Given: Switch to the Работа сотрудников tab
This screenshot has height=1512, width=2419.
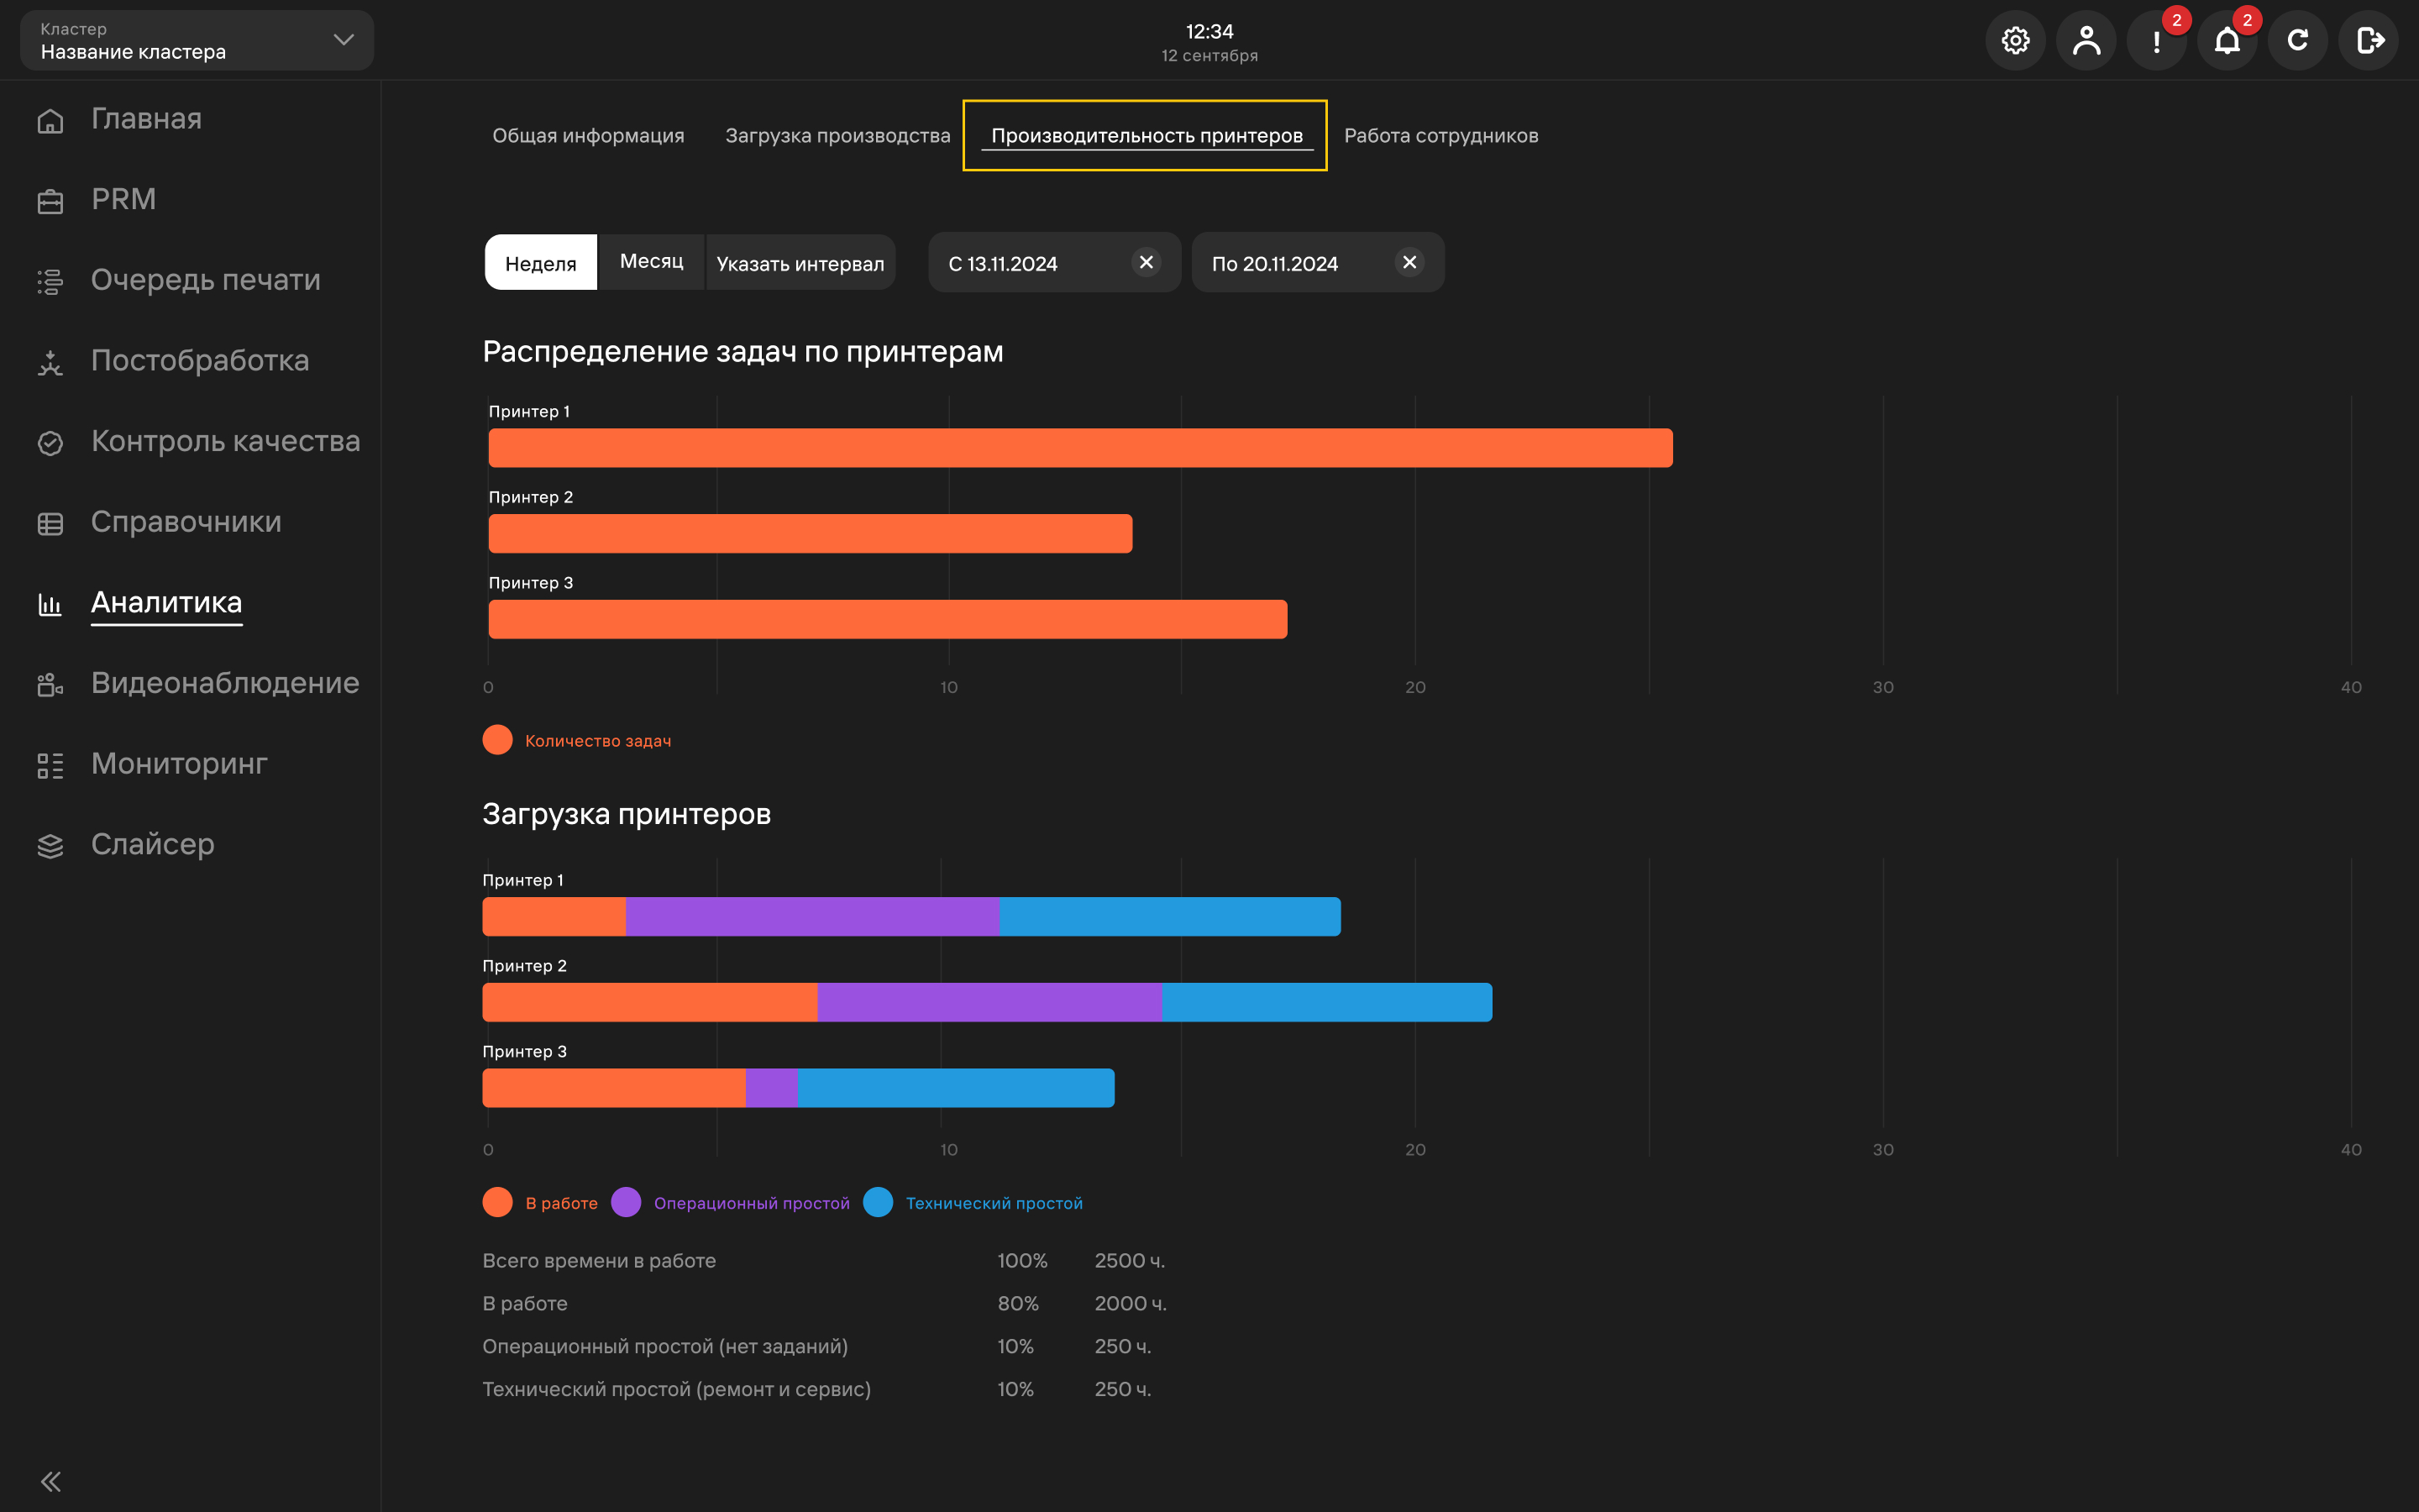Looking at the screenshot, I should click(x=1440, y=135).
